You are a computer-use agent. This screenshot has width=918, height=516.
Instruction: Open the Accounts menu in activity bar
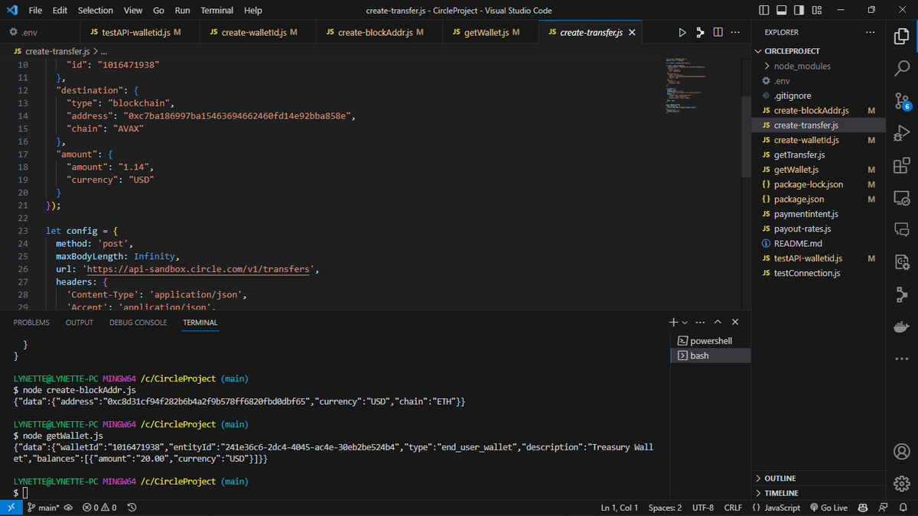(x=902, y=452)
